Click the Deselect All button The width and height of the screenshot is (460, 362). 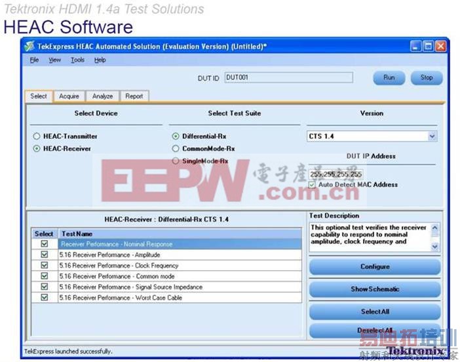(x=375, y=331)
